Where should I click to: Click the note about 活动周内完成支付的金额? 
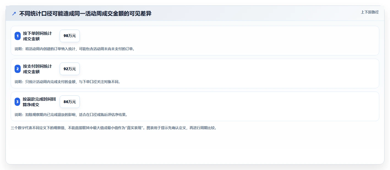click(x=67, y=82)
